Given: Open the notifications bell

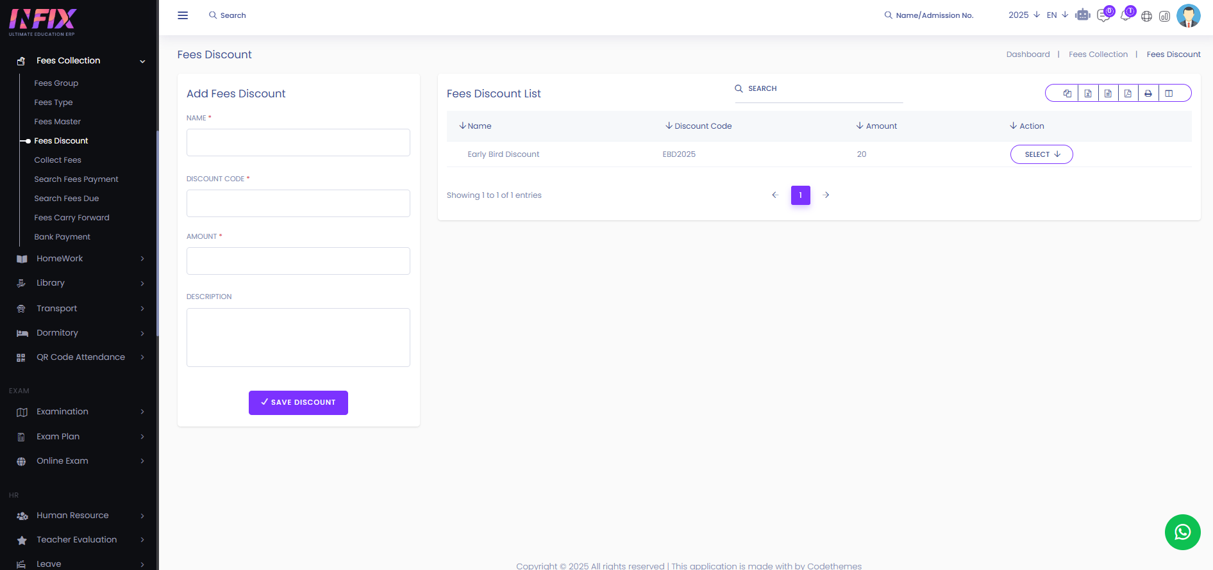Looking at the screenshot, I should click(1126, 15).
